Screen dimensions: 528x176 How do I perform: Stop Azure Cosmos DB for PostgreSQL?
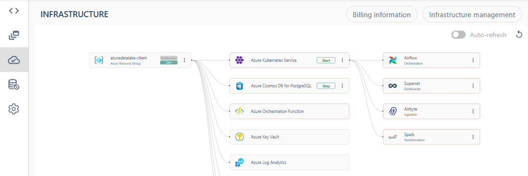[326, 86]
